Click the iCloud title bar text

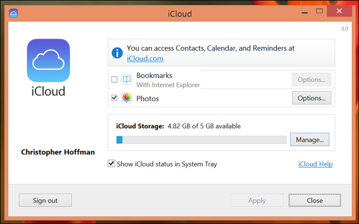[180, 14]
